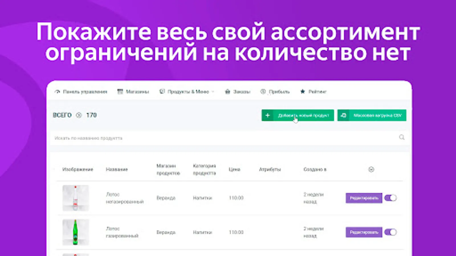The image size is (456, 256).
Task: Click the dashboard gauge icon
Action: (x=57, y=92)
